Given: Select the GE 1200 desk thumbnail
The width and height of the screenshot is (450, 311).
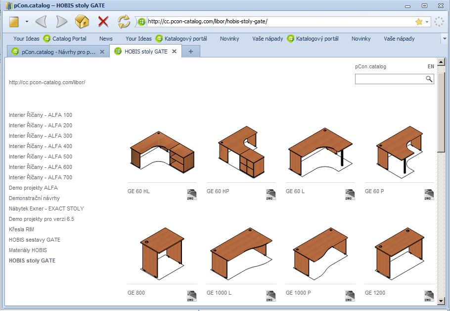Looking at the screenshot, I should coord(400,254).
